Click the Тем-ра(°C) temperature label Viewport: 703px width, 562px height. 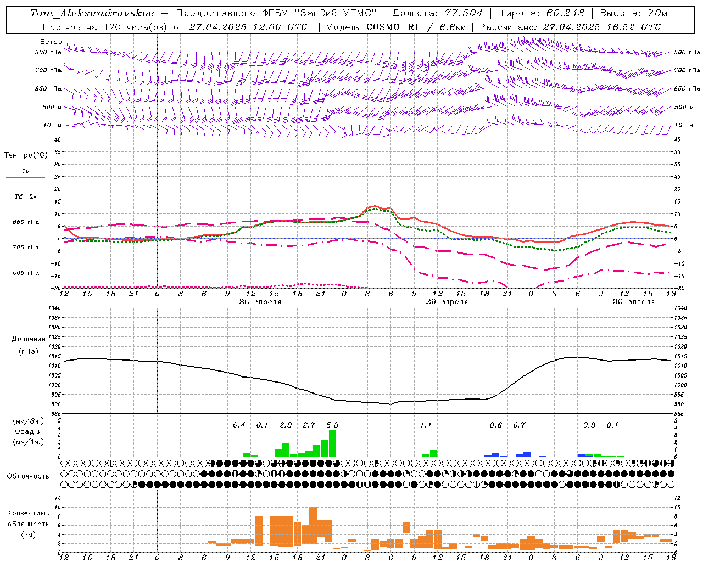point(26,155)
